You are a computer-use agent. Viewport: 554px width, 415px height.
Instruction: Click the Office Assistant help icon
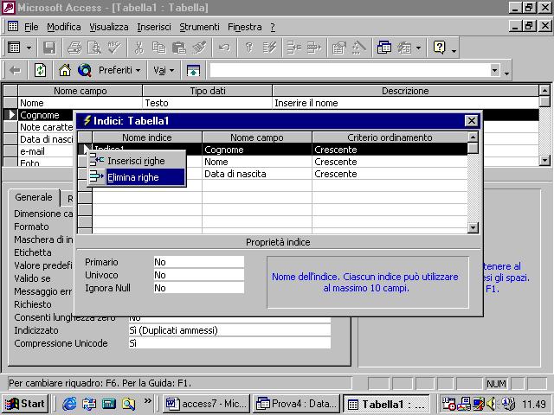(439, 48)
